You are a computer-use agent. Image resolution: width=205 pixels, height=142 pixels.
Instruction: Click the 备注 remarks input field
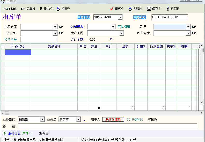tap(107, 126)
